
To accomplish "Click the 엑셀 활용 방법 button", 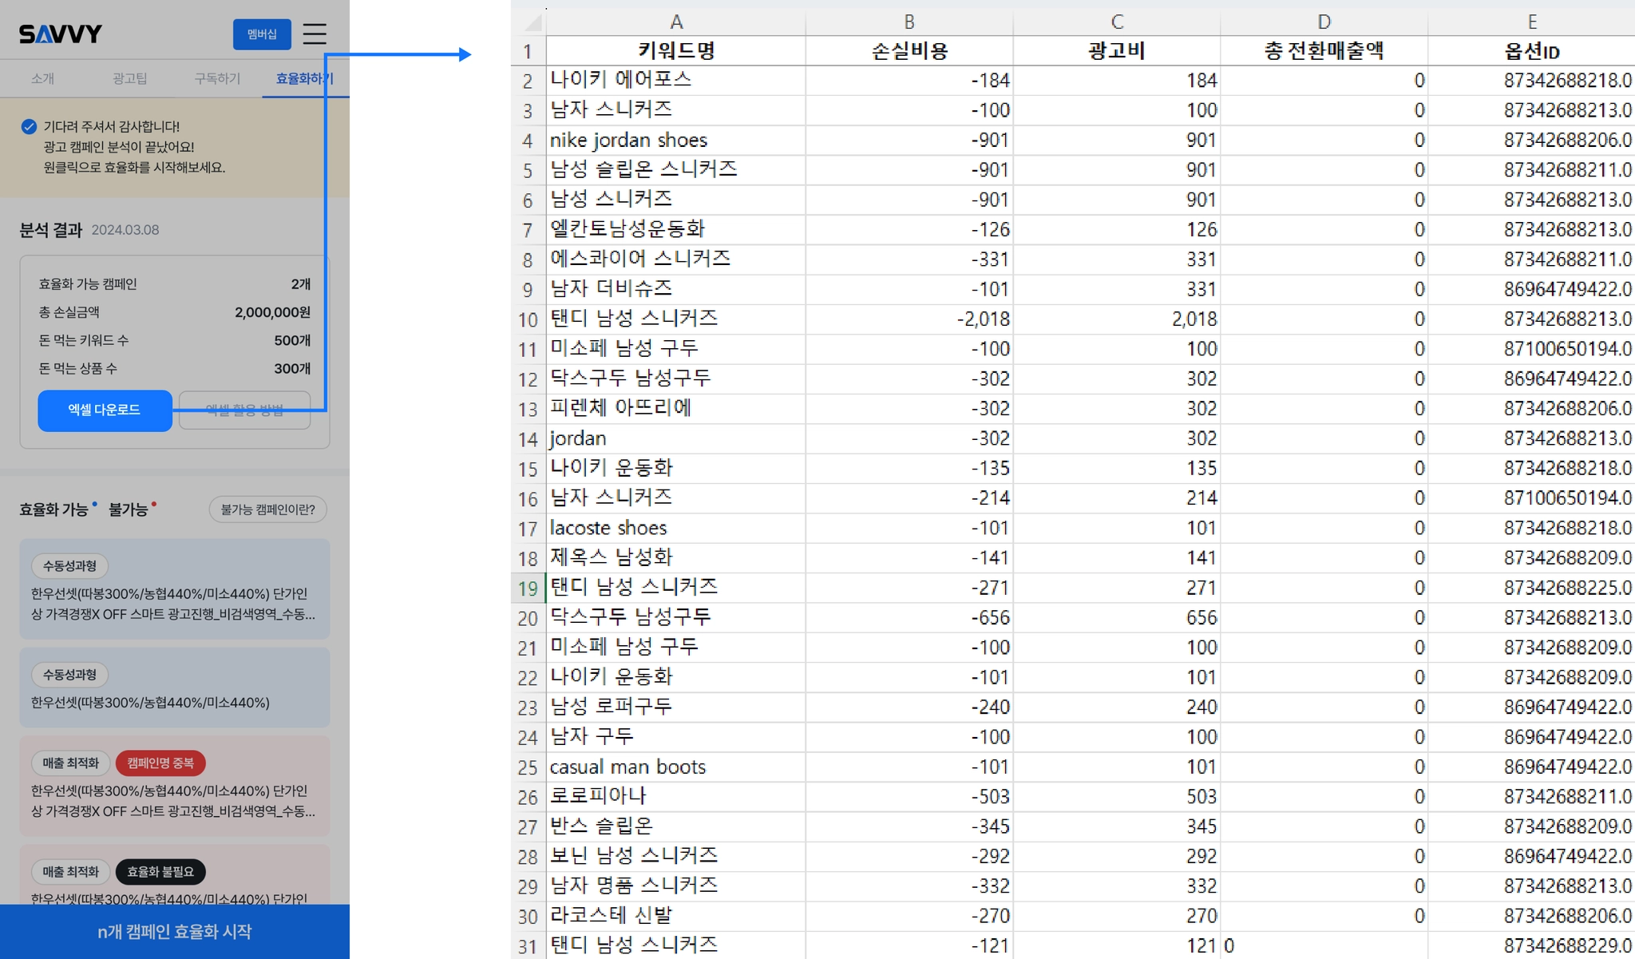I will [244, 410].
